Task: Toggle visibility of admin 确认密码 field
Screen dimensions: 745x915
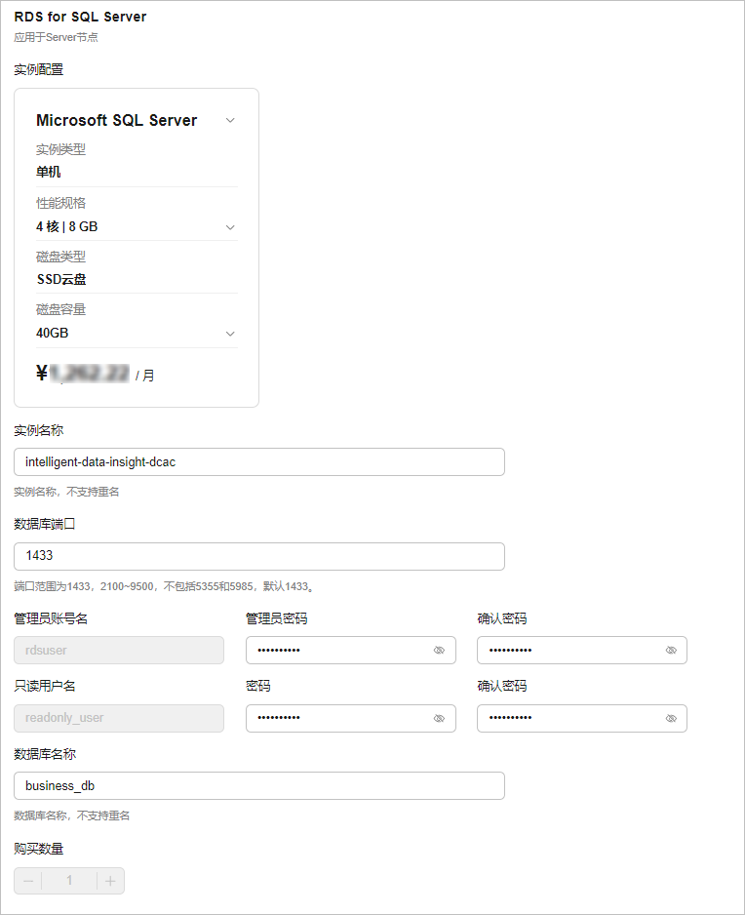Action: pos(671,650)
